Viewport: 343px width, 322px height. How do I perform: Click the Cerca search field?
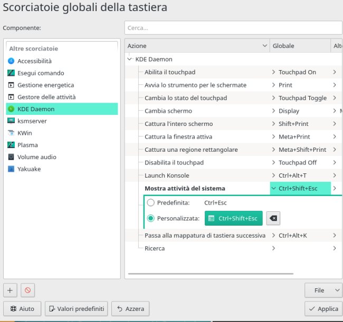pyautogui.click(x=233, y=28)
